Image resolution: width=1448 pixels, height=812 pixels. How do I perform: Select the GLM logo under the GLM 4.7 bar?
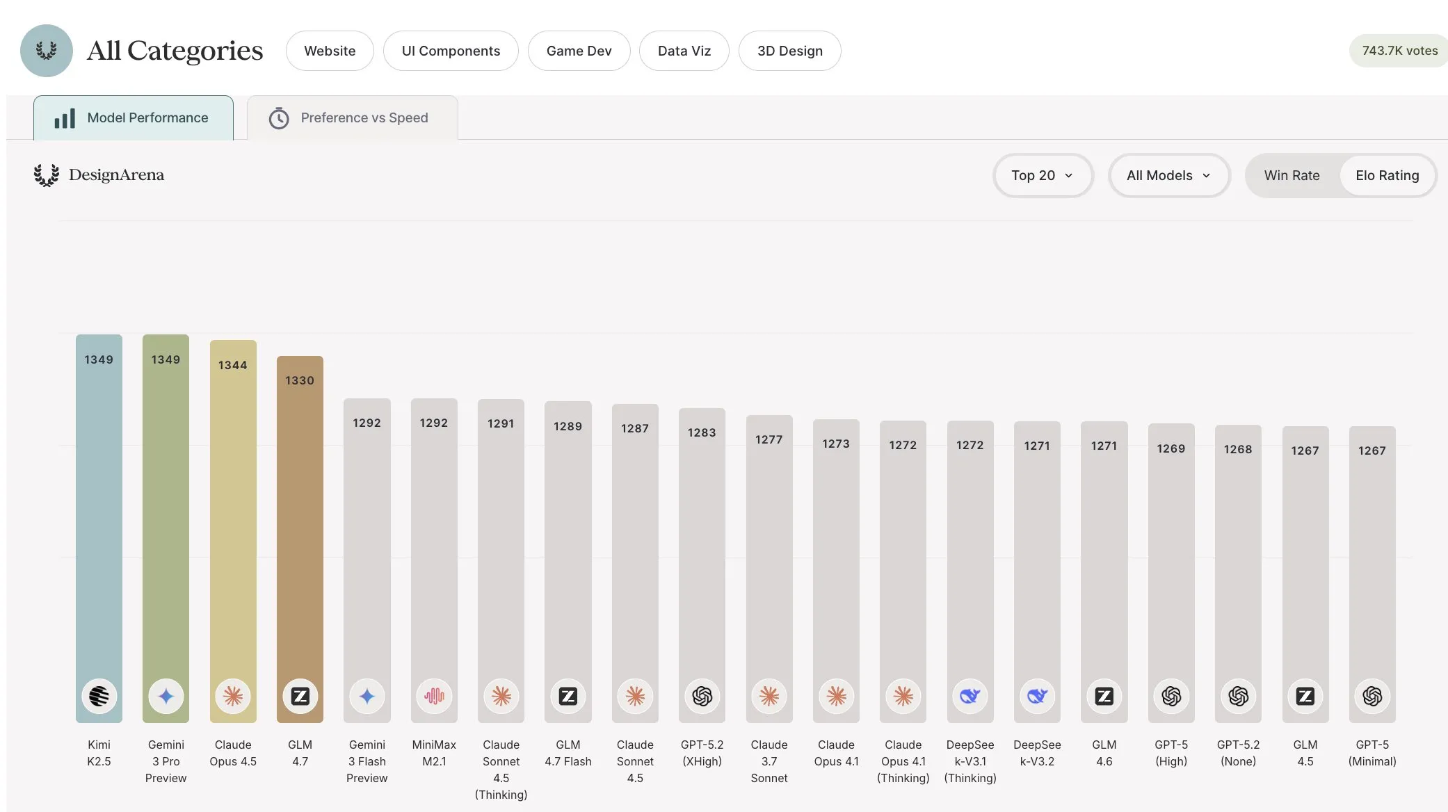coord(300,696)
